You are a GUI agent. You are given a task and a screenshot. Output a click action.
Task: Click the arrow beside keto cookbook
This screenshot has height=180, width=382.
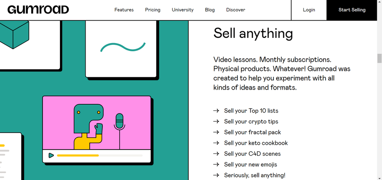click(x=216, y=143)
